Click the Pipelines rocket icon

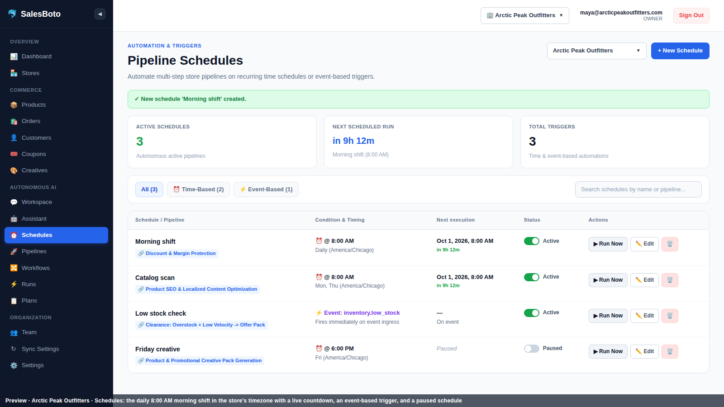click(14, 251)
